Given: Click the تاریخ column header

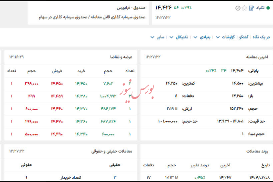Looking at the screenshot, I should tap(265, 165).
